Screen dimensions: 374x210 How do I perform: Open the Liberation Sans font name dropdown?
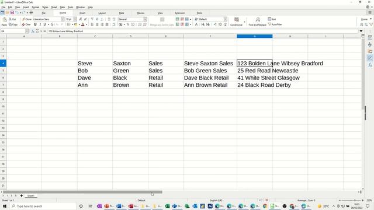63,19
